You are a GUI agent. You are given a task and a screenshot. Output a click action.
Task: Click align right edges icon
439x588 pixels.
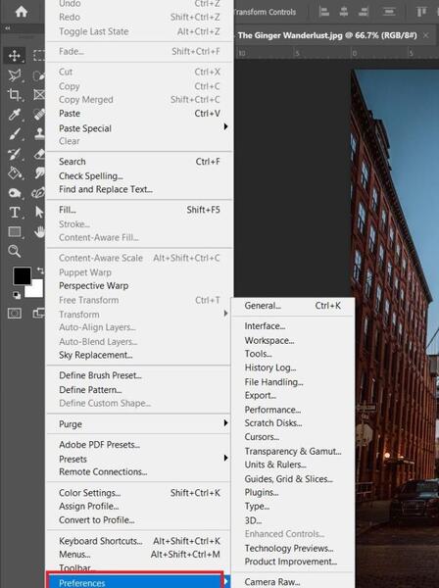point(364,12)
